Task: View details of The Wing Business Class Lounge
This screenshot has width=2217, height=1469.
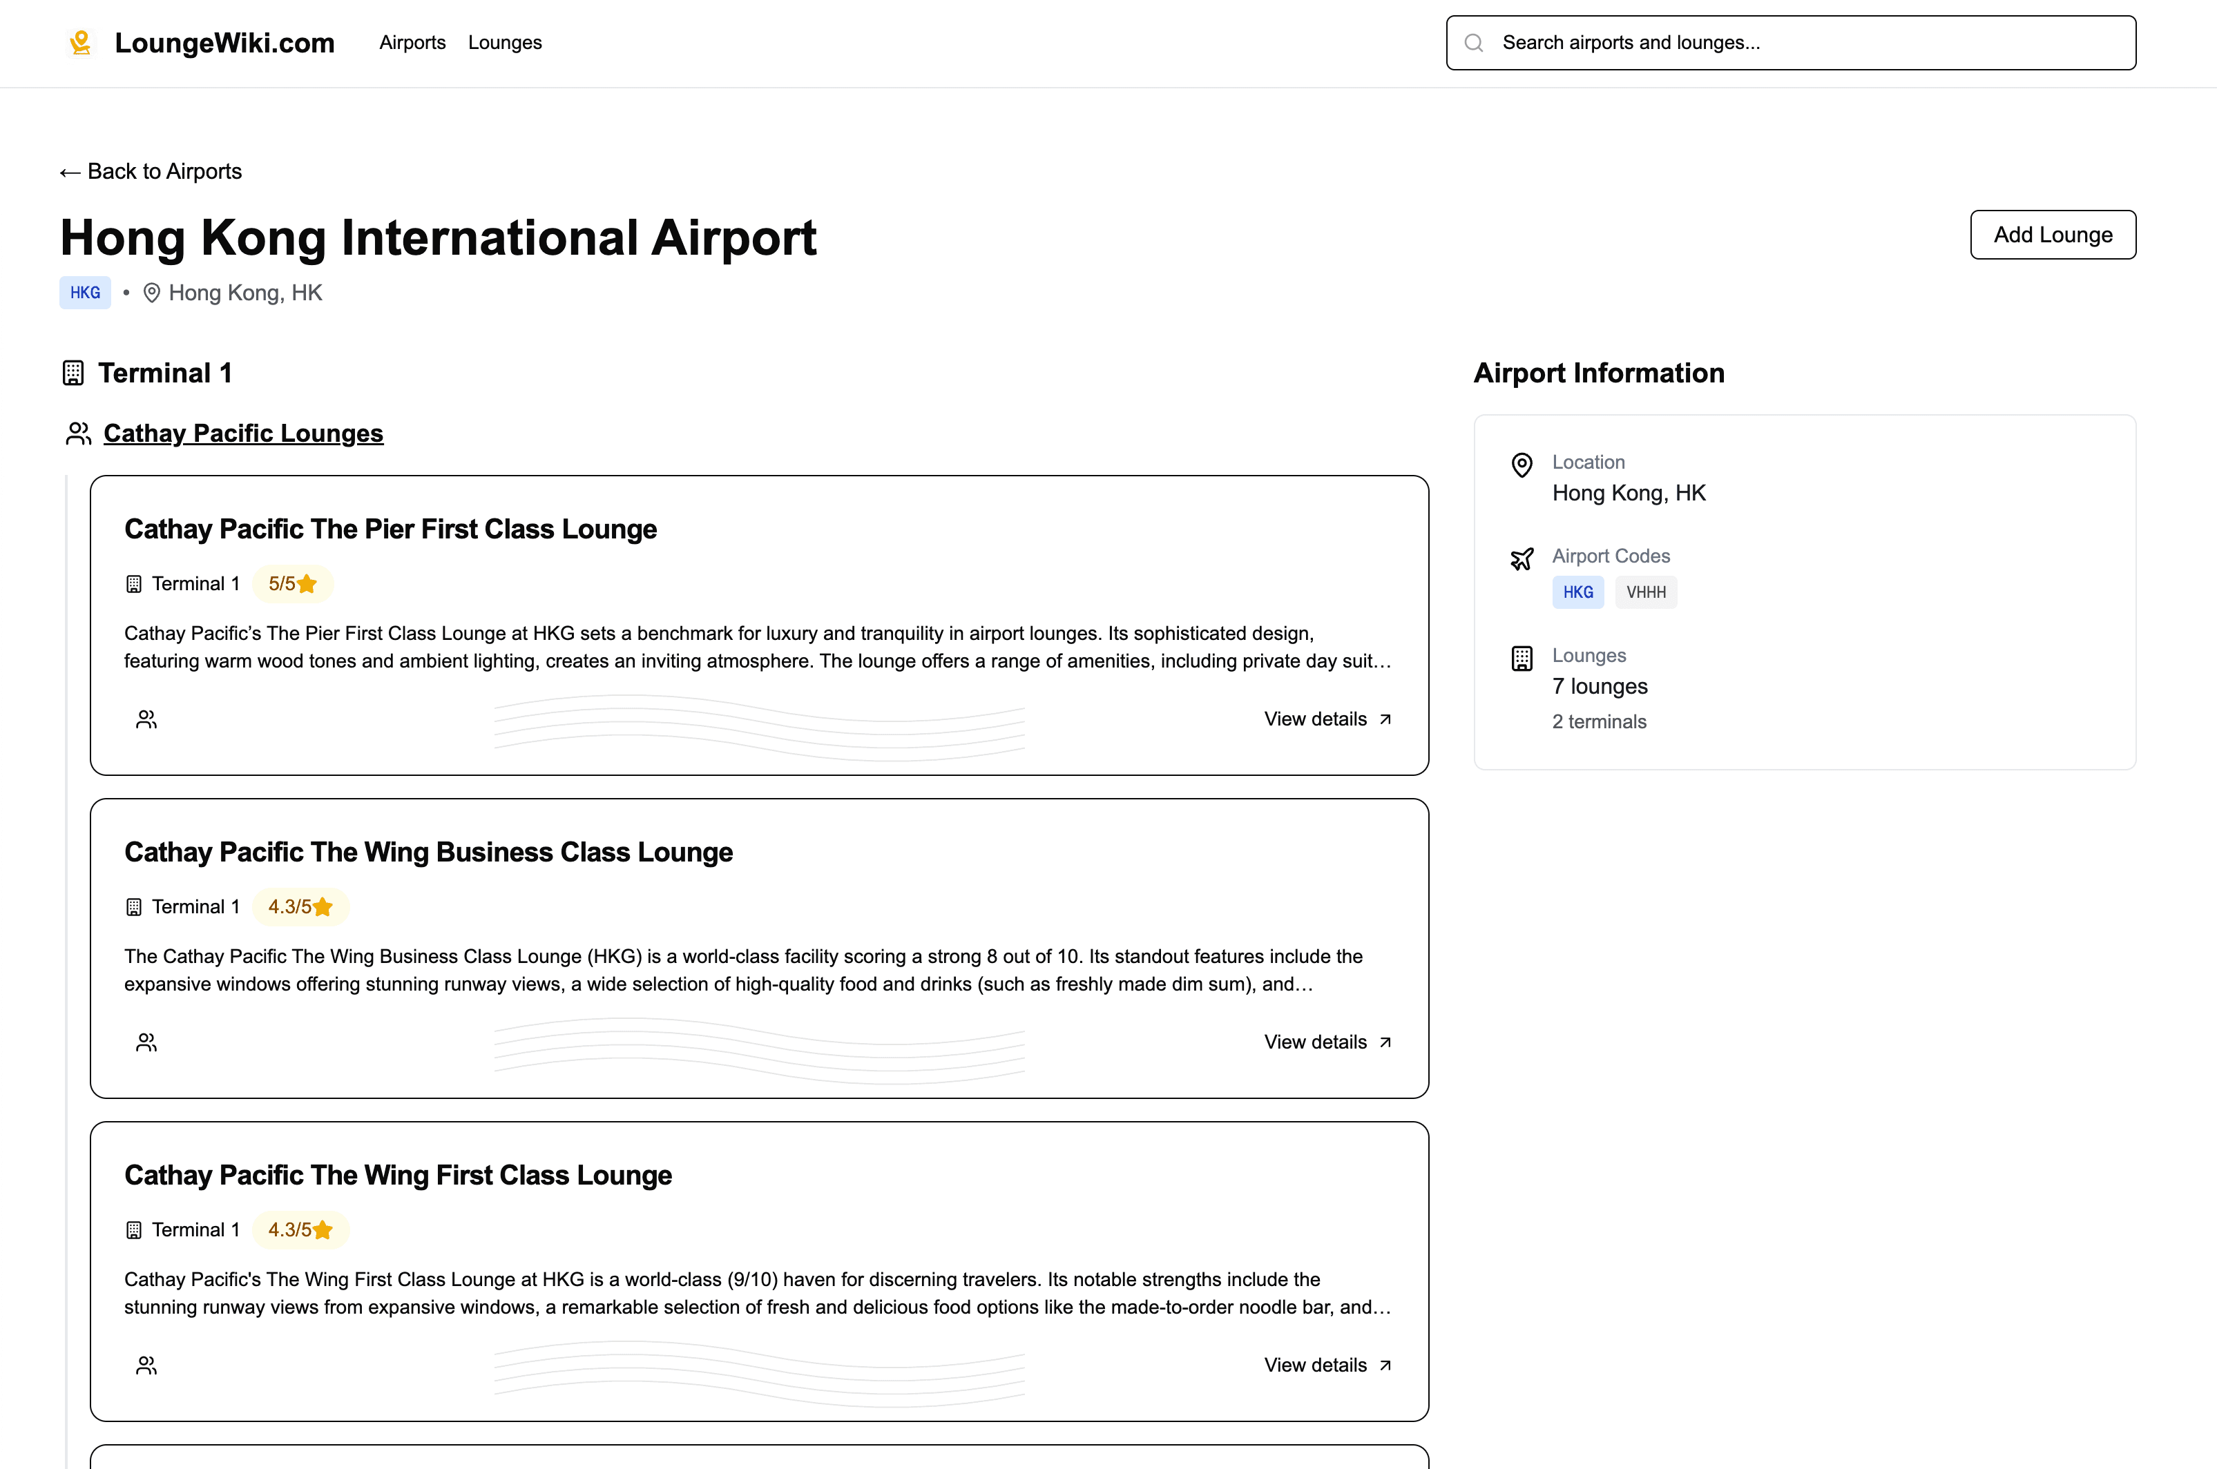Action: click(1327, 1042)
